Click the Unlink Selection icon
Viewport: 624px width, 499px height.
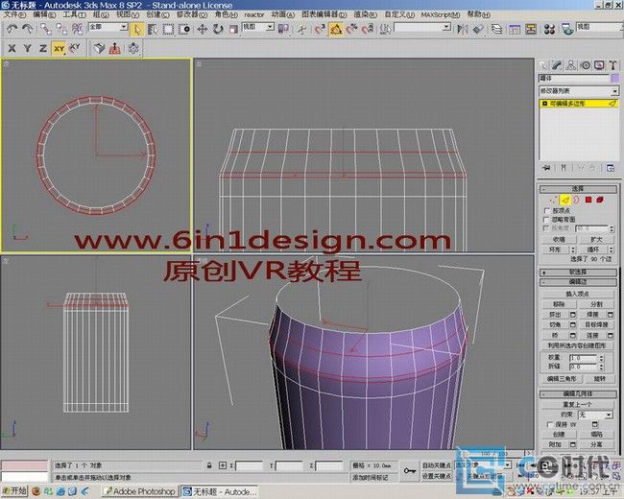(61, 29)
